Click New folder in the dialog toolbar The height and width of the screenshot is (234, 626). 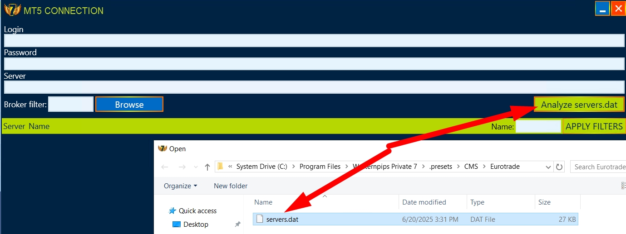tap(231, 186)
